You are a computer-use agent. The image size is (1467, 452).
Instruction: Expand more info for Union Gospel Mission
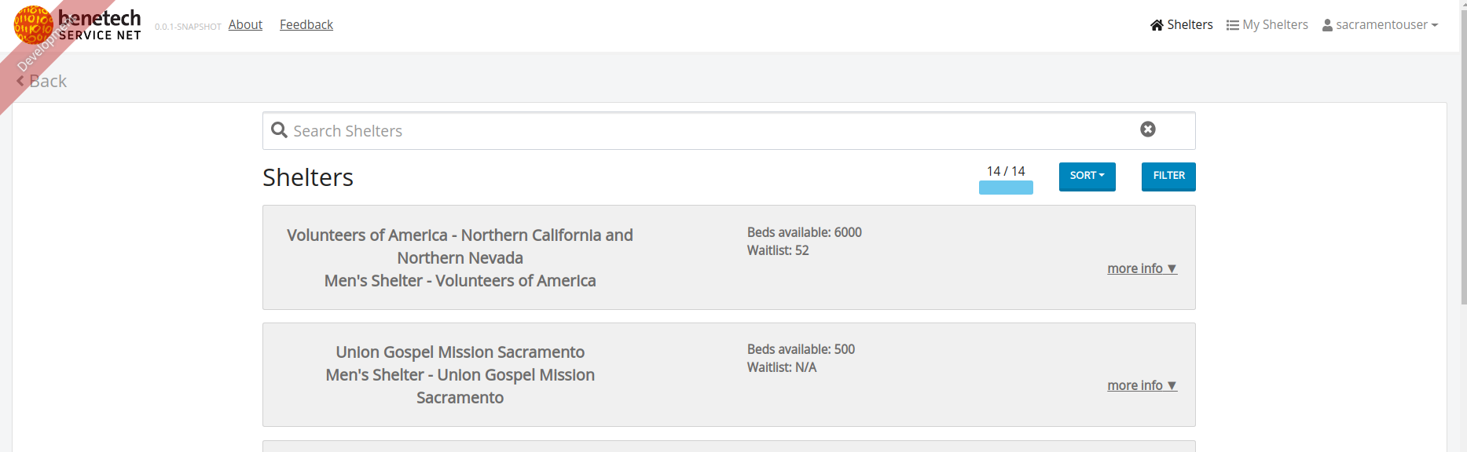click(x=1142, y=385)
